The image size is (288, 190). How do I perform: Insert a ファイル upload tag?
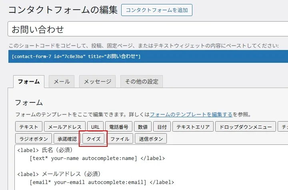(120, 139)
